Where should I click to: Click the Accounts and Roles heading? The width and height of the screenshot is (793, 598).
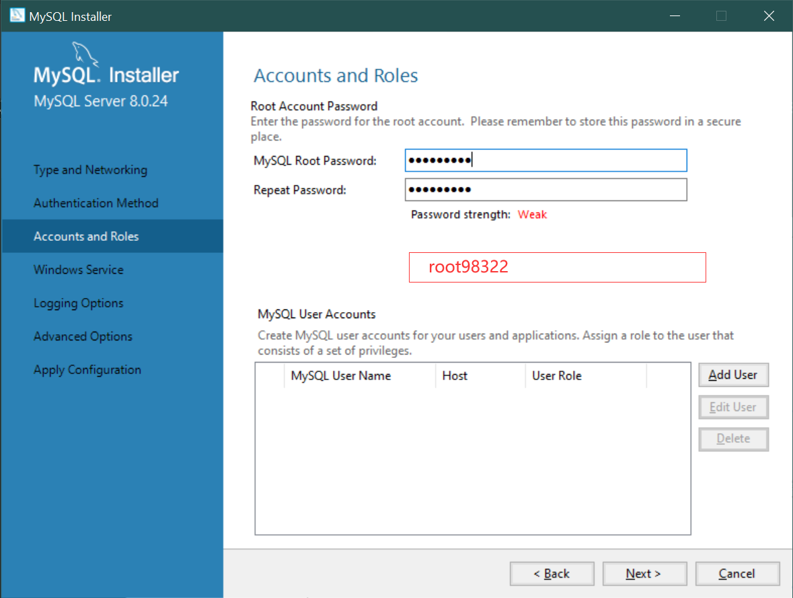click(x=336, y=76)
